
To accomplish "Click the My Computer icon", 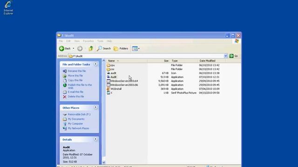I will (65, 124).
